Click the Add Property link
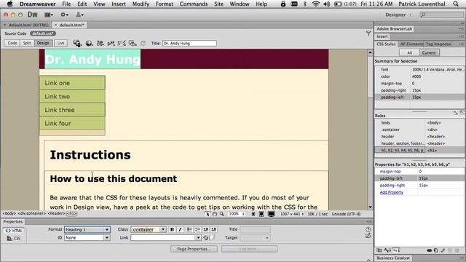The image size is (466, 262). point(392,192)
